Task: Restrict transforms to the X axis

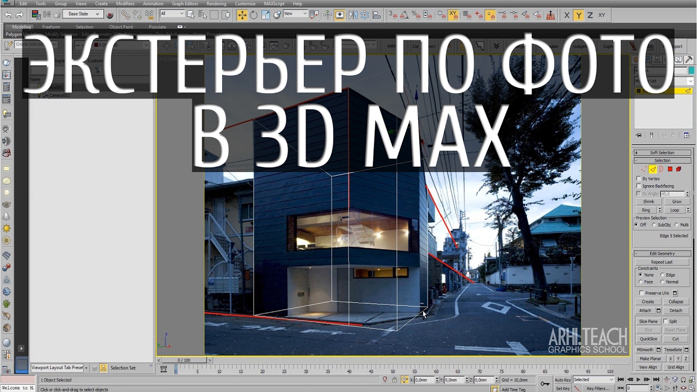Action: point(567,15)
